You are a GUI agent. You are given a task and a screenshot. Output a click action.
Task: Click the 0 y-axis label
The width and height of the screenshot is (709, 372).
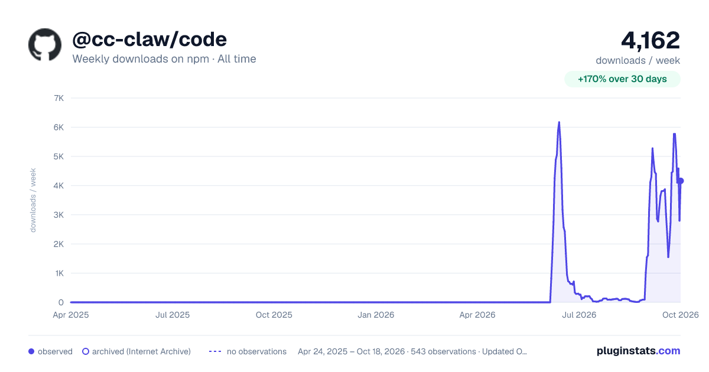(x=61, y=303)
